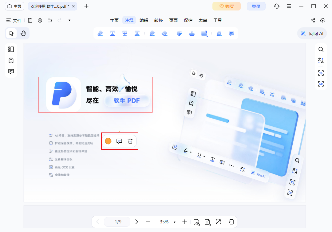Activate the arrow selection cursor tool
The image size is (332, 232).
[x=11, y=33]
